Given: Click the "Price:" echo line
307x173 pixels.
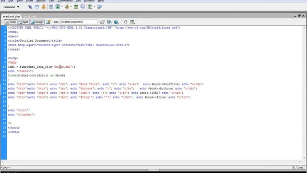Looking at the screenshot, I should tap(99, 97).
